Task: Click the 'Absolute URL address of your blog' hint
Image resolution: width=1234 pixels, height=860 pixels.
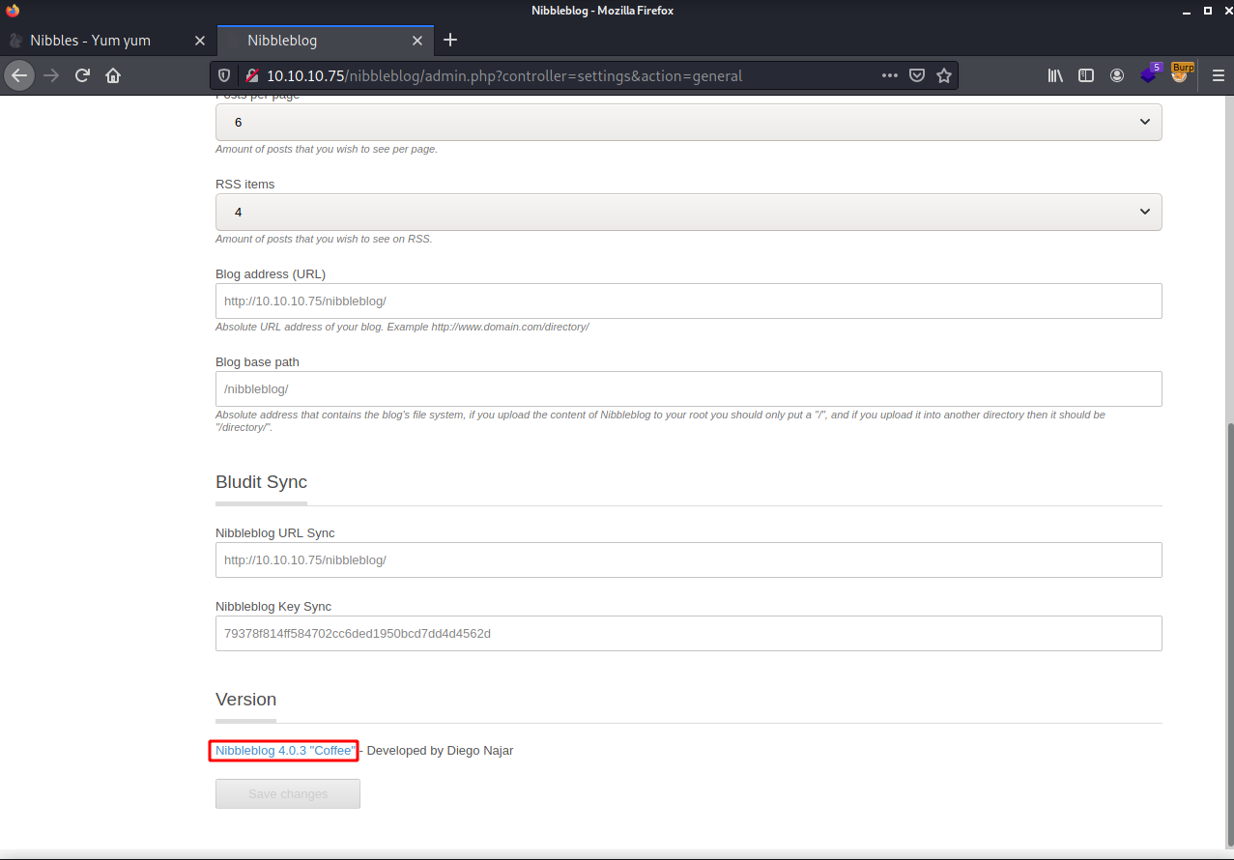Action: pyautogui.click(x=402, y=327)
